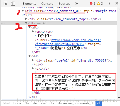Image resolution: width=120 pixels, height=106 pixels.
Task: Select div.review_comments_dl breadcrumb
Action: coord(76,103)
